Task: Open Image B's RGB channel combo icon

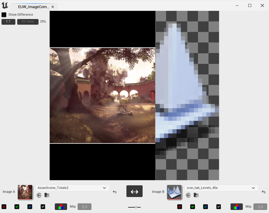Action: [236, 206]
